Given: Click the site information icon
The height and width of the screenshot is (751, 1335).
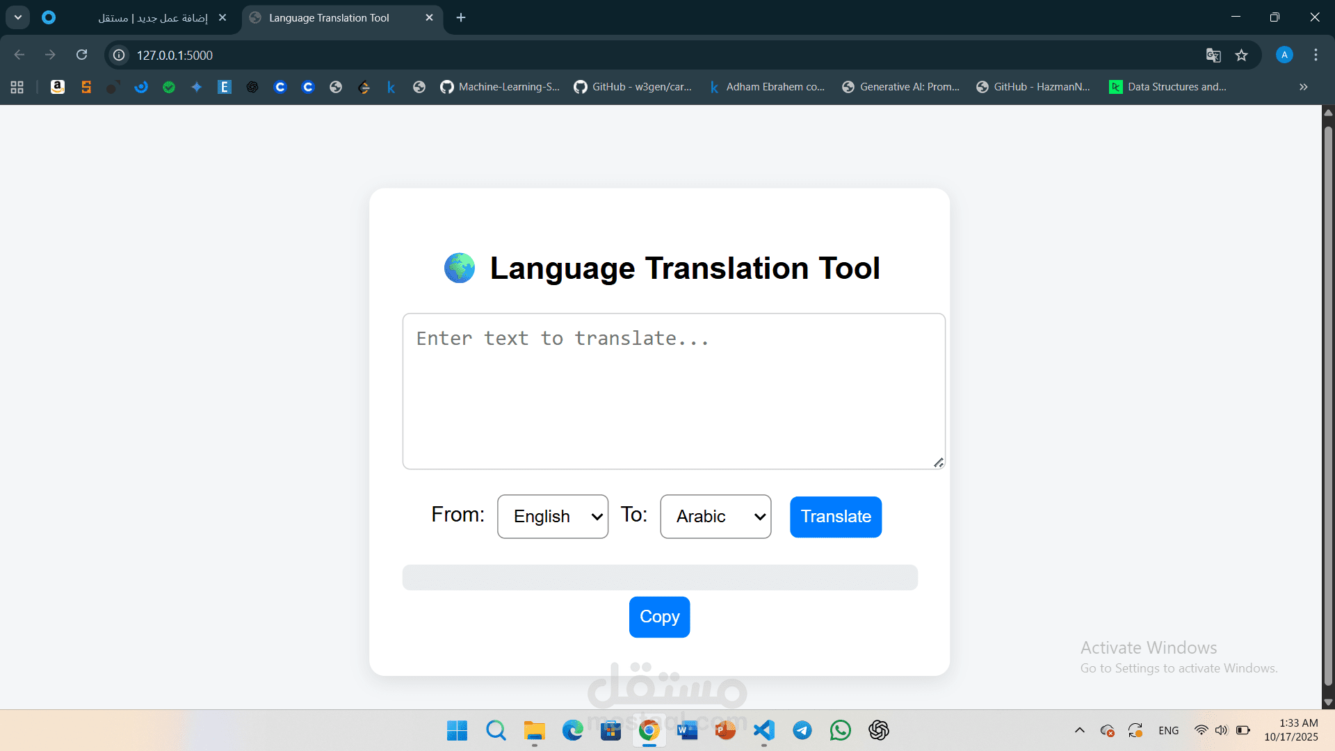Looking at the screenshot, I should point(120,55).
